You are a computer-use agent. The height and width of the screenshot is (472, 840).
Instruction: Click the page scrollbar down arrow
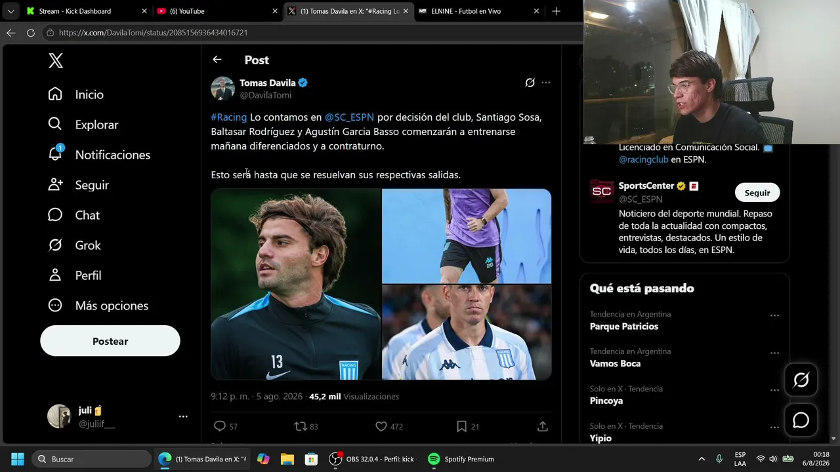click(834, 439)
